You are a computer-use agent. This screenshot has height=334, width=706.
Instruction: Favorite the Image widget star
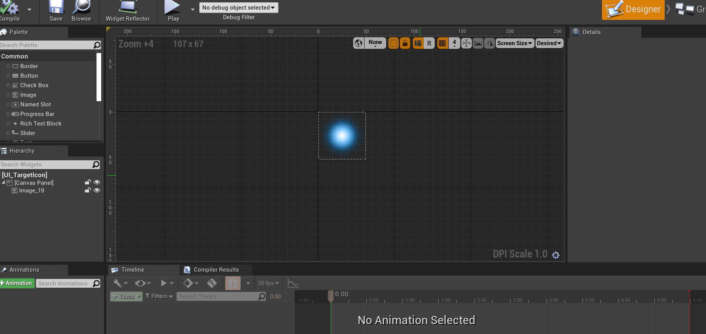pyautogui.click(x=8, y=95)
